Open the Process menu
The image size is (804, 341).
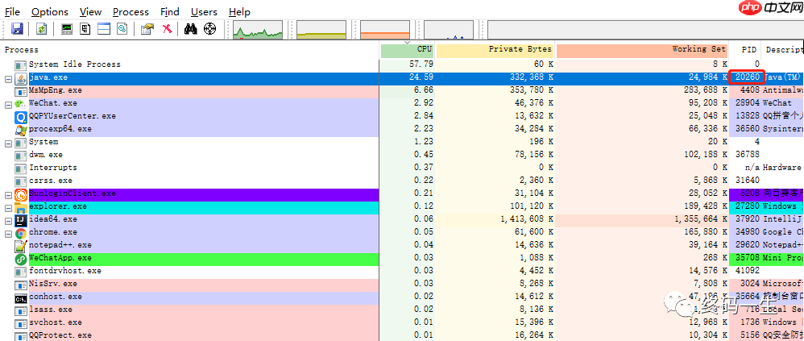click(x=131, y=12)
